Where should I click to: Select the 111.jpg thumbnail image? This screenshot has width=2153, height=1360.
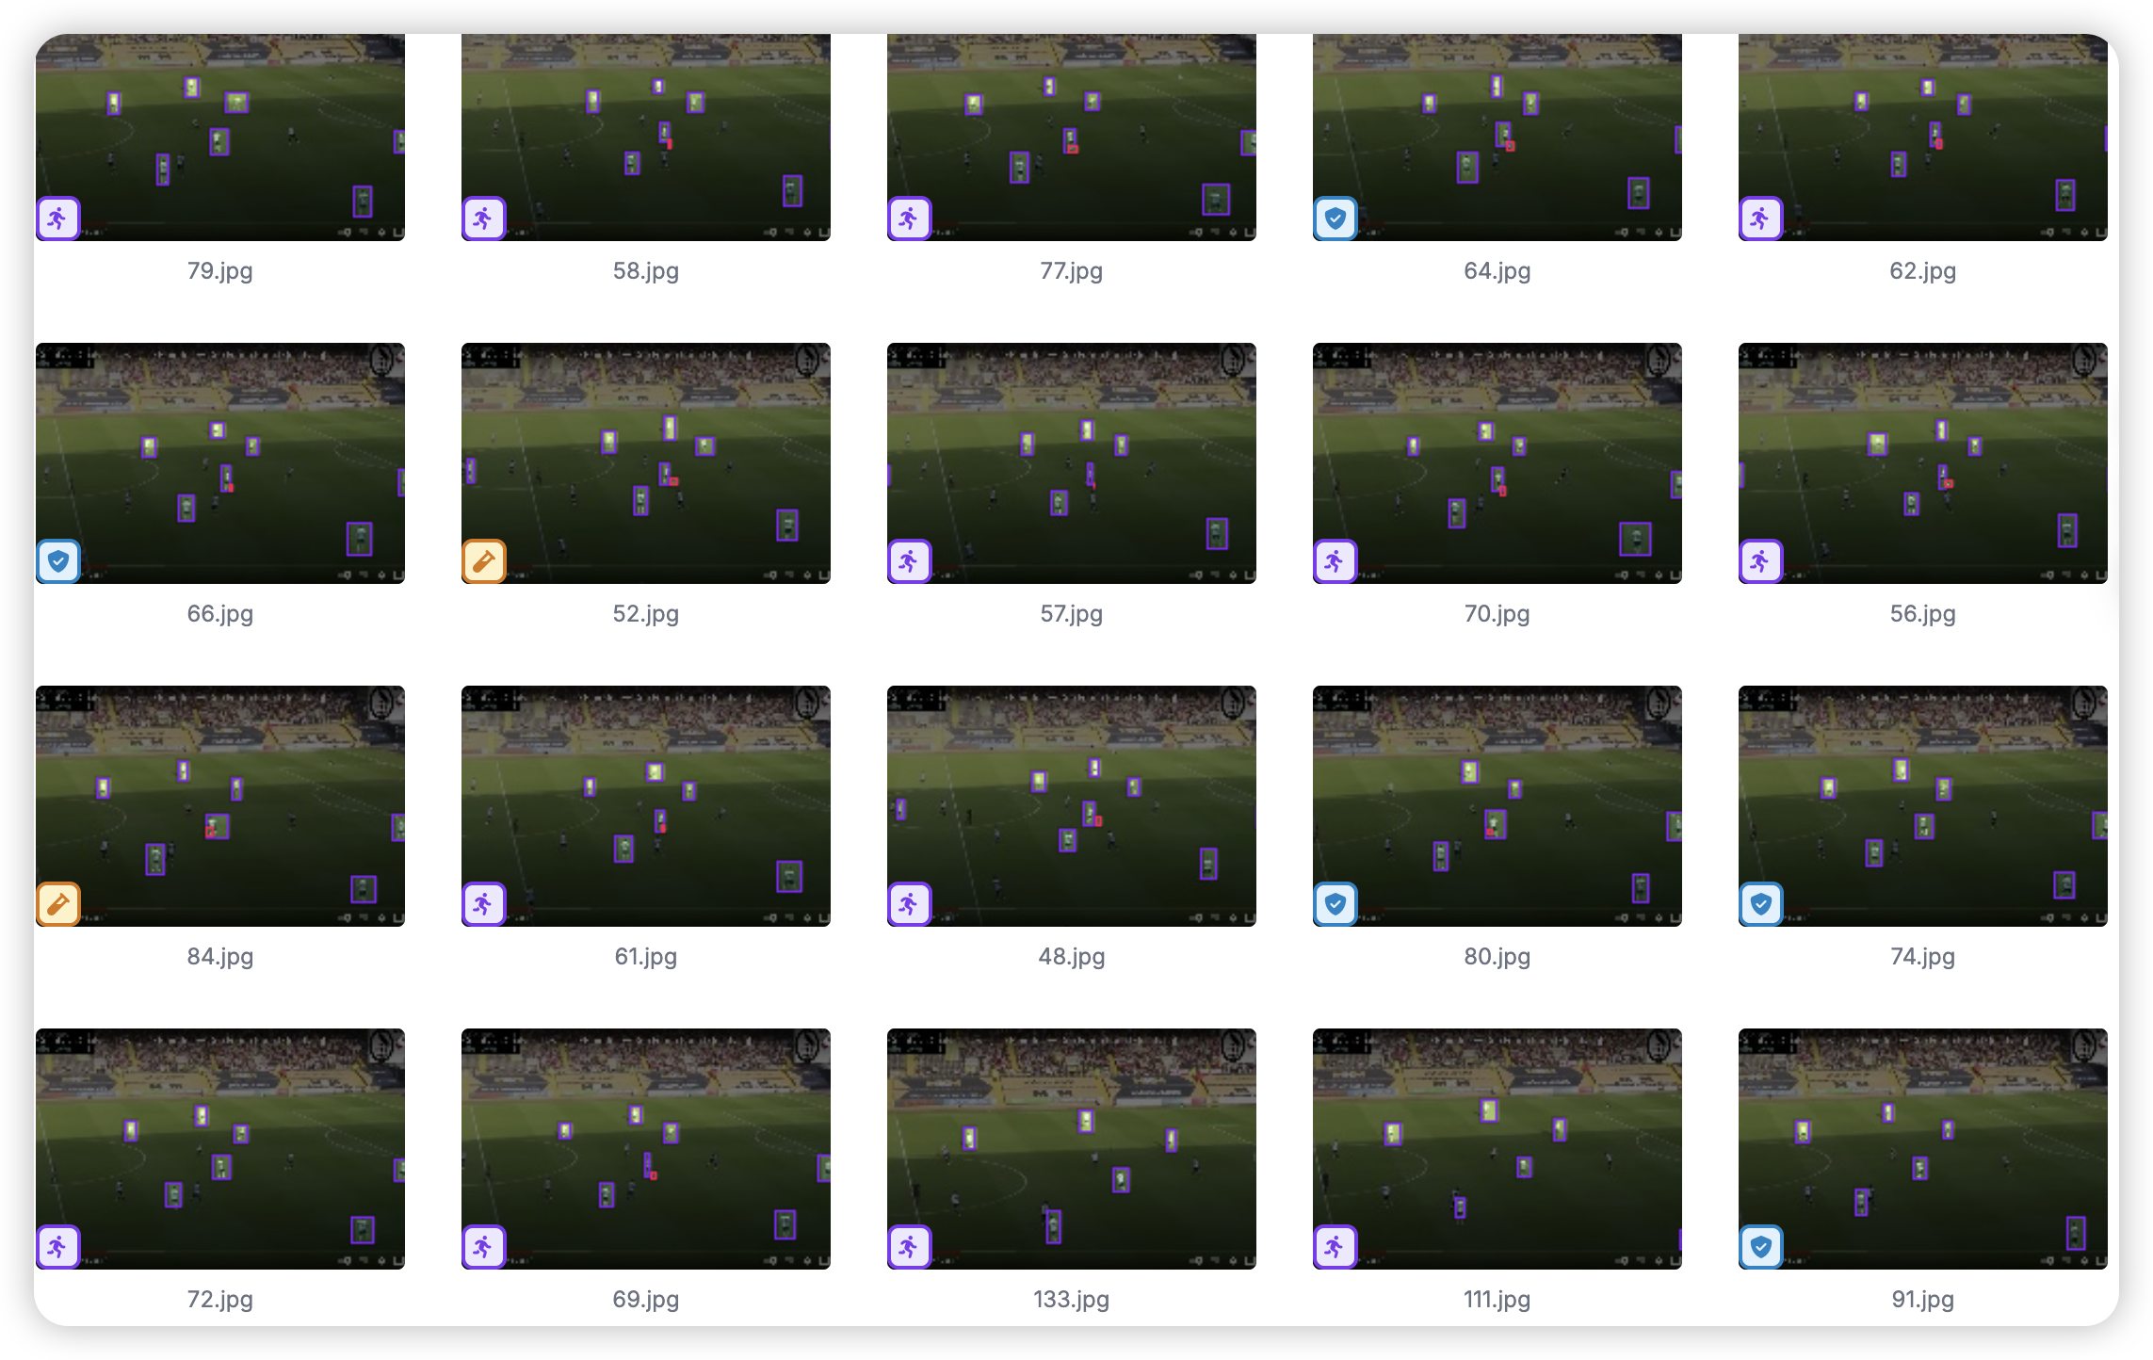(x=1497, y=1149)
